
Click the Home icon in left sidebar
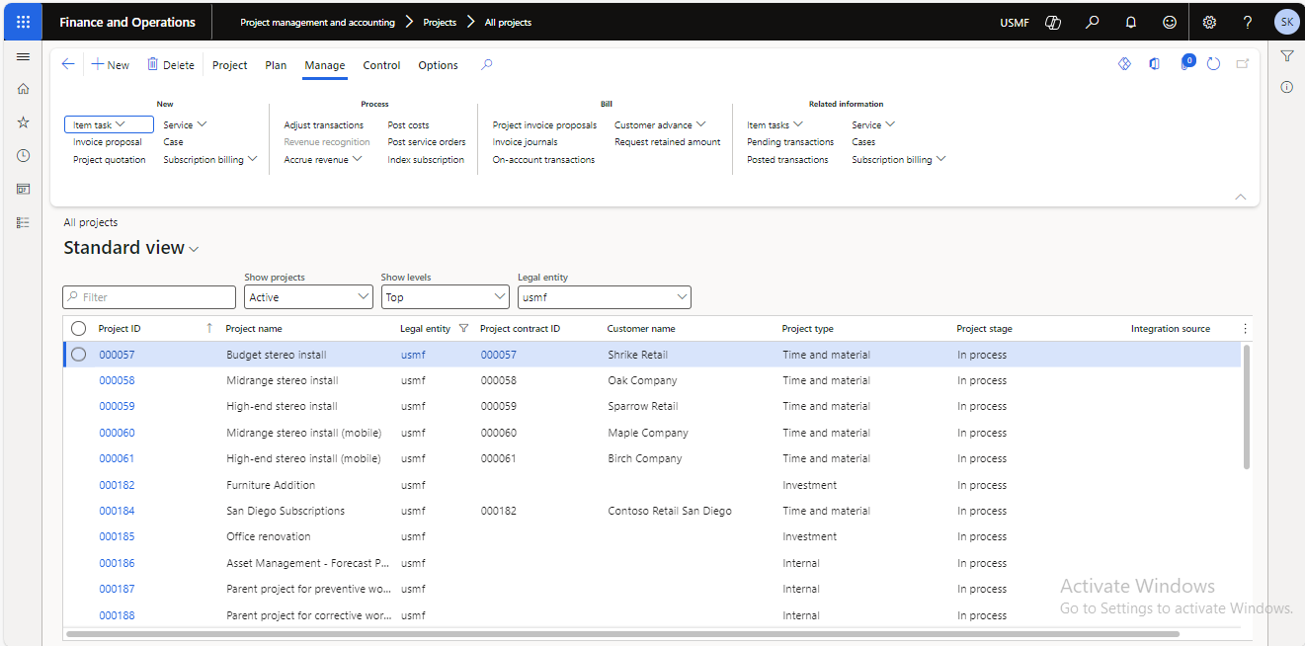(23, 89)
